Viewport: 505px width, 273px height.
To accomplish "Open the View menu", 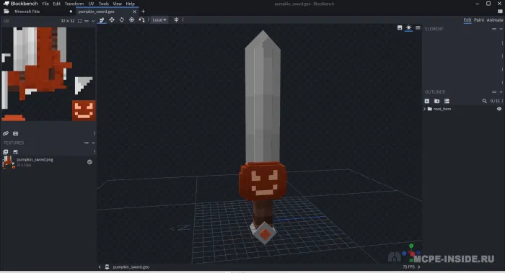I will click(117, 4).
